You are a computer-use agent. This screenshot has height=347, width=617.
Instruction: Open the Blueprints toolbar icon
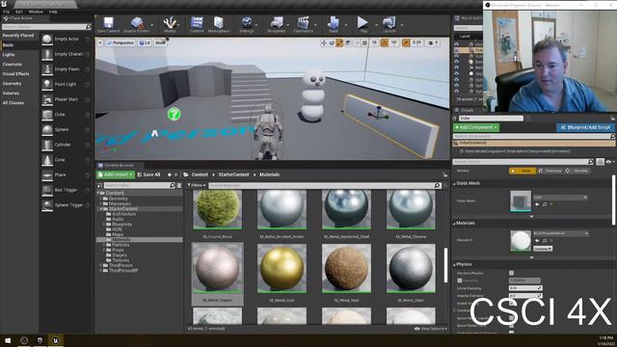click(x=277, y=24)
